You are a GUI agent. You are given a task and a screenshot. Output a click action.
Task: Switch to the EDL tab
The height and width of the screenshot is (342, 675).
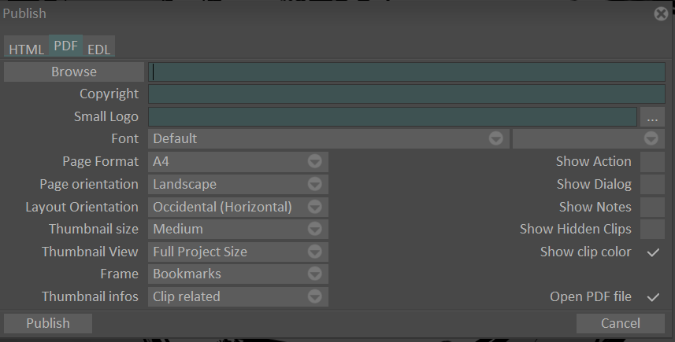[x=99, y=50]
